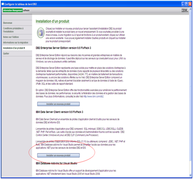The width and height of the screenshot is (193, 179).
Task: Click the scrollbar up arrow
Action: click(x=190, y=10)
